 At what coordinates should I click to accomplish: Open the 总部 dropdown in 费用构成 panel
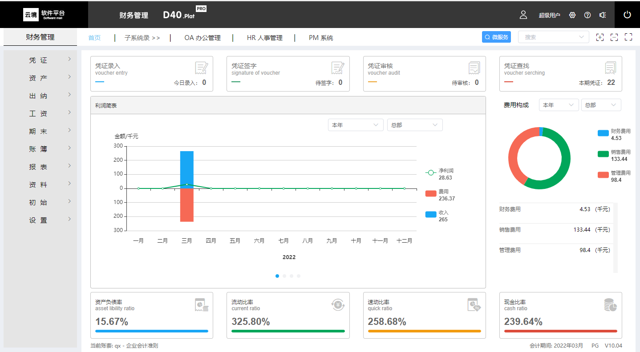pos(601,105)
